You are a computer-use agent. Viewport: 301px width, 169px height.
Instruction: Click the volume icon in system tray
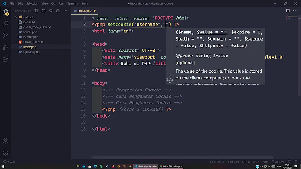click(269, 166)
